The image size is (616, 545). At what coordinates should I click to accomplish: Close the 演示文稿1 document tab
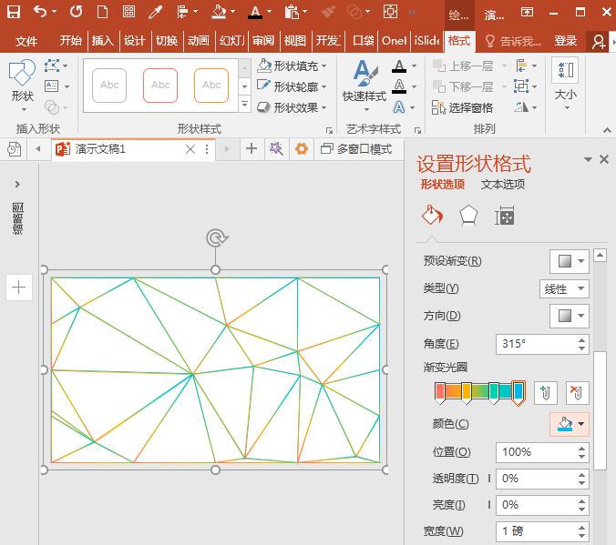pyautogui.click(x=190, y=149)
